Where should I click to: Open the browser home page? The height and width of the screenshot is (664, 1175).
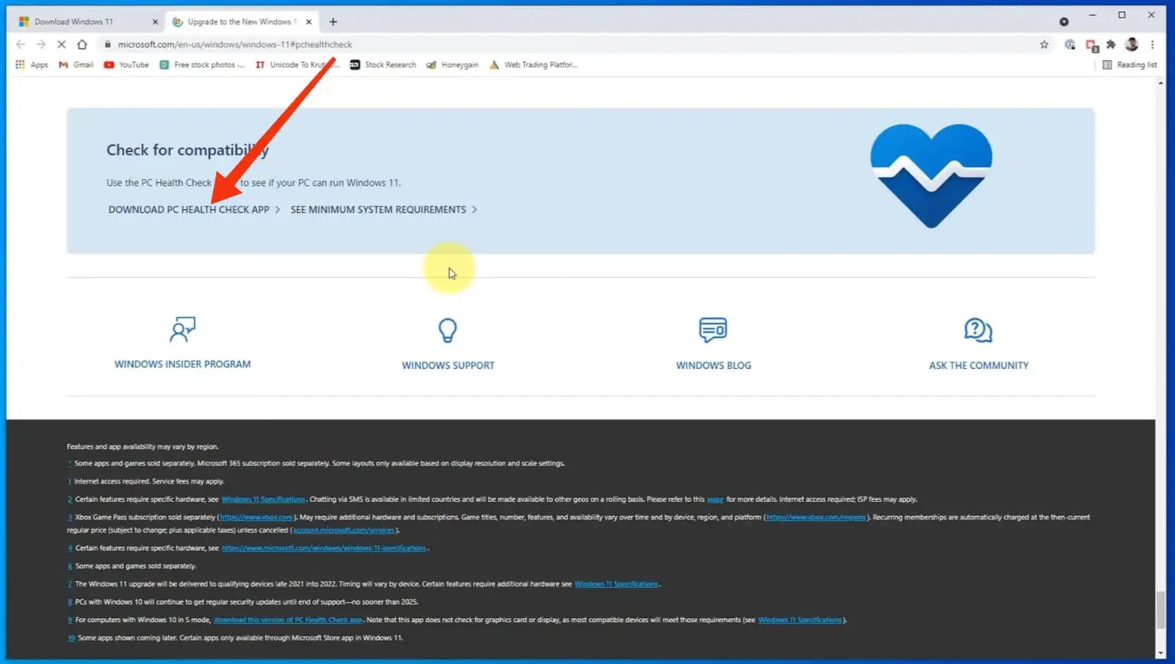click(82, 45)
